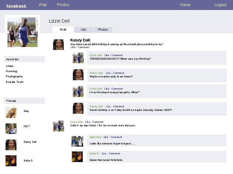233x174 pixels.
Task: Open Photos in the top navigation bar
Action: [63, 5]
